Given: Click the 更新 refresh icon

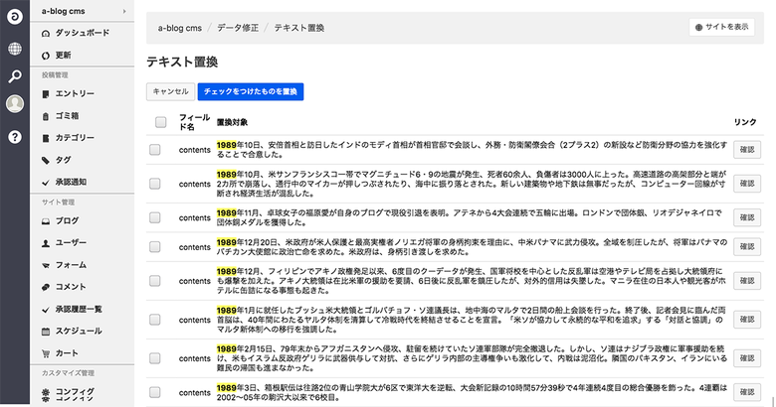Looking at the screenshot, I should pos(46,56).
